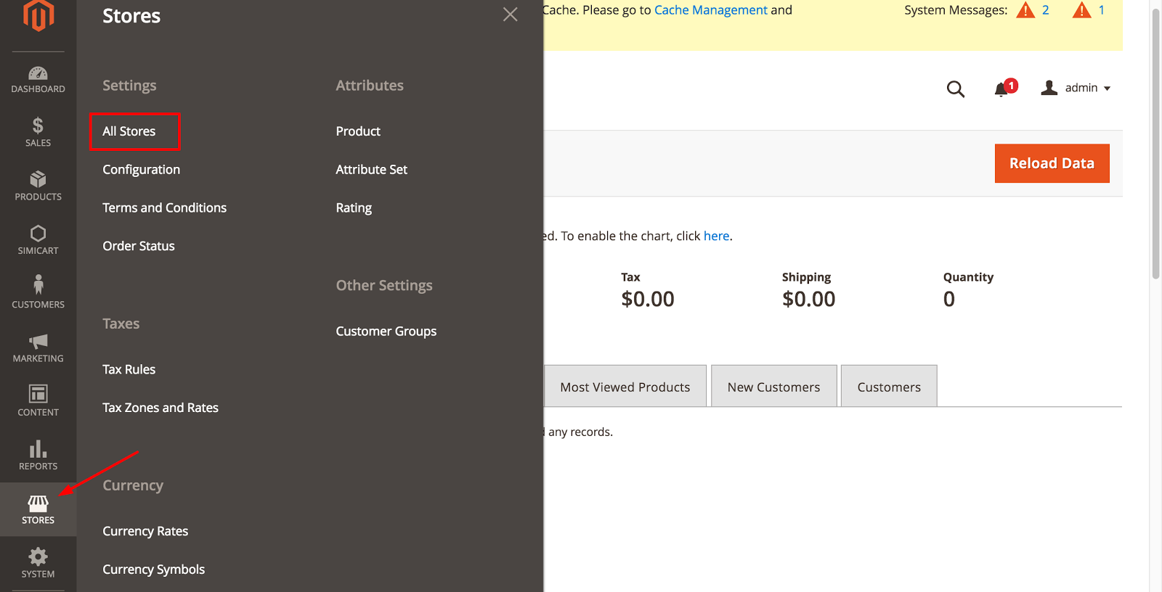This screenshot has width=1162, height=592.
Task: Open Rating attributes
Action: tap(354, 208)
